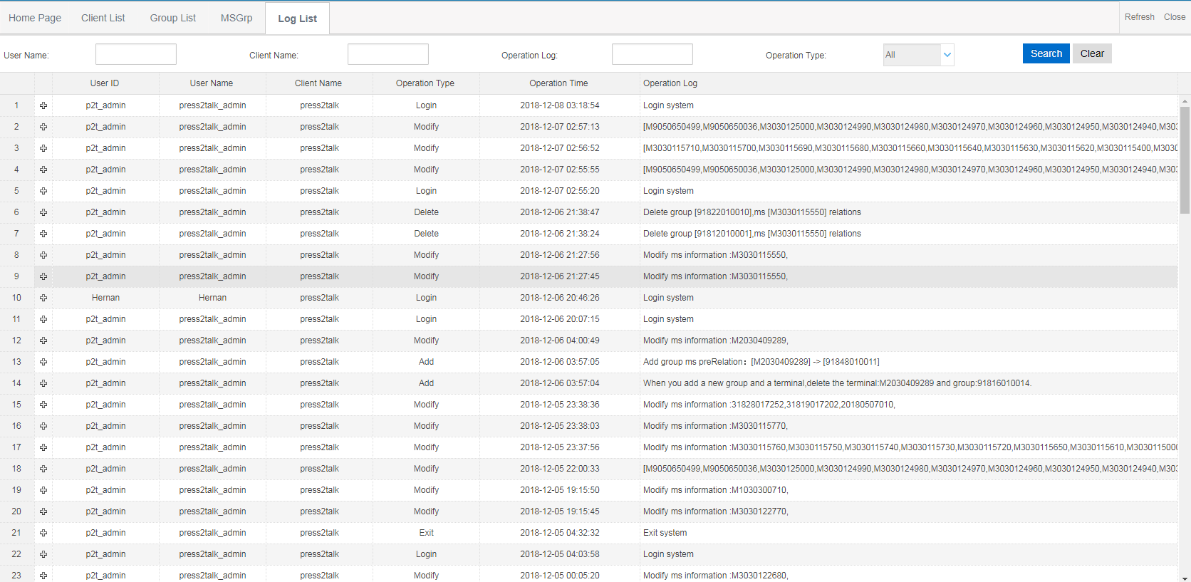The image size is (1191, 582).
Task: Expand the details of log row 6
Action: coord(43,212)
